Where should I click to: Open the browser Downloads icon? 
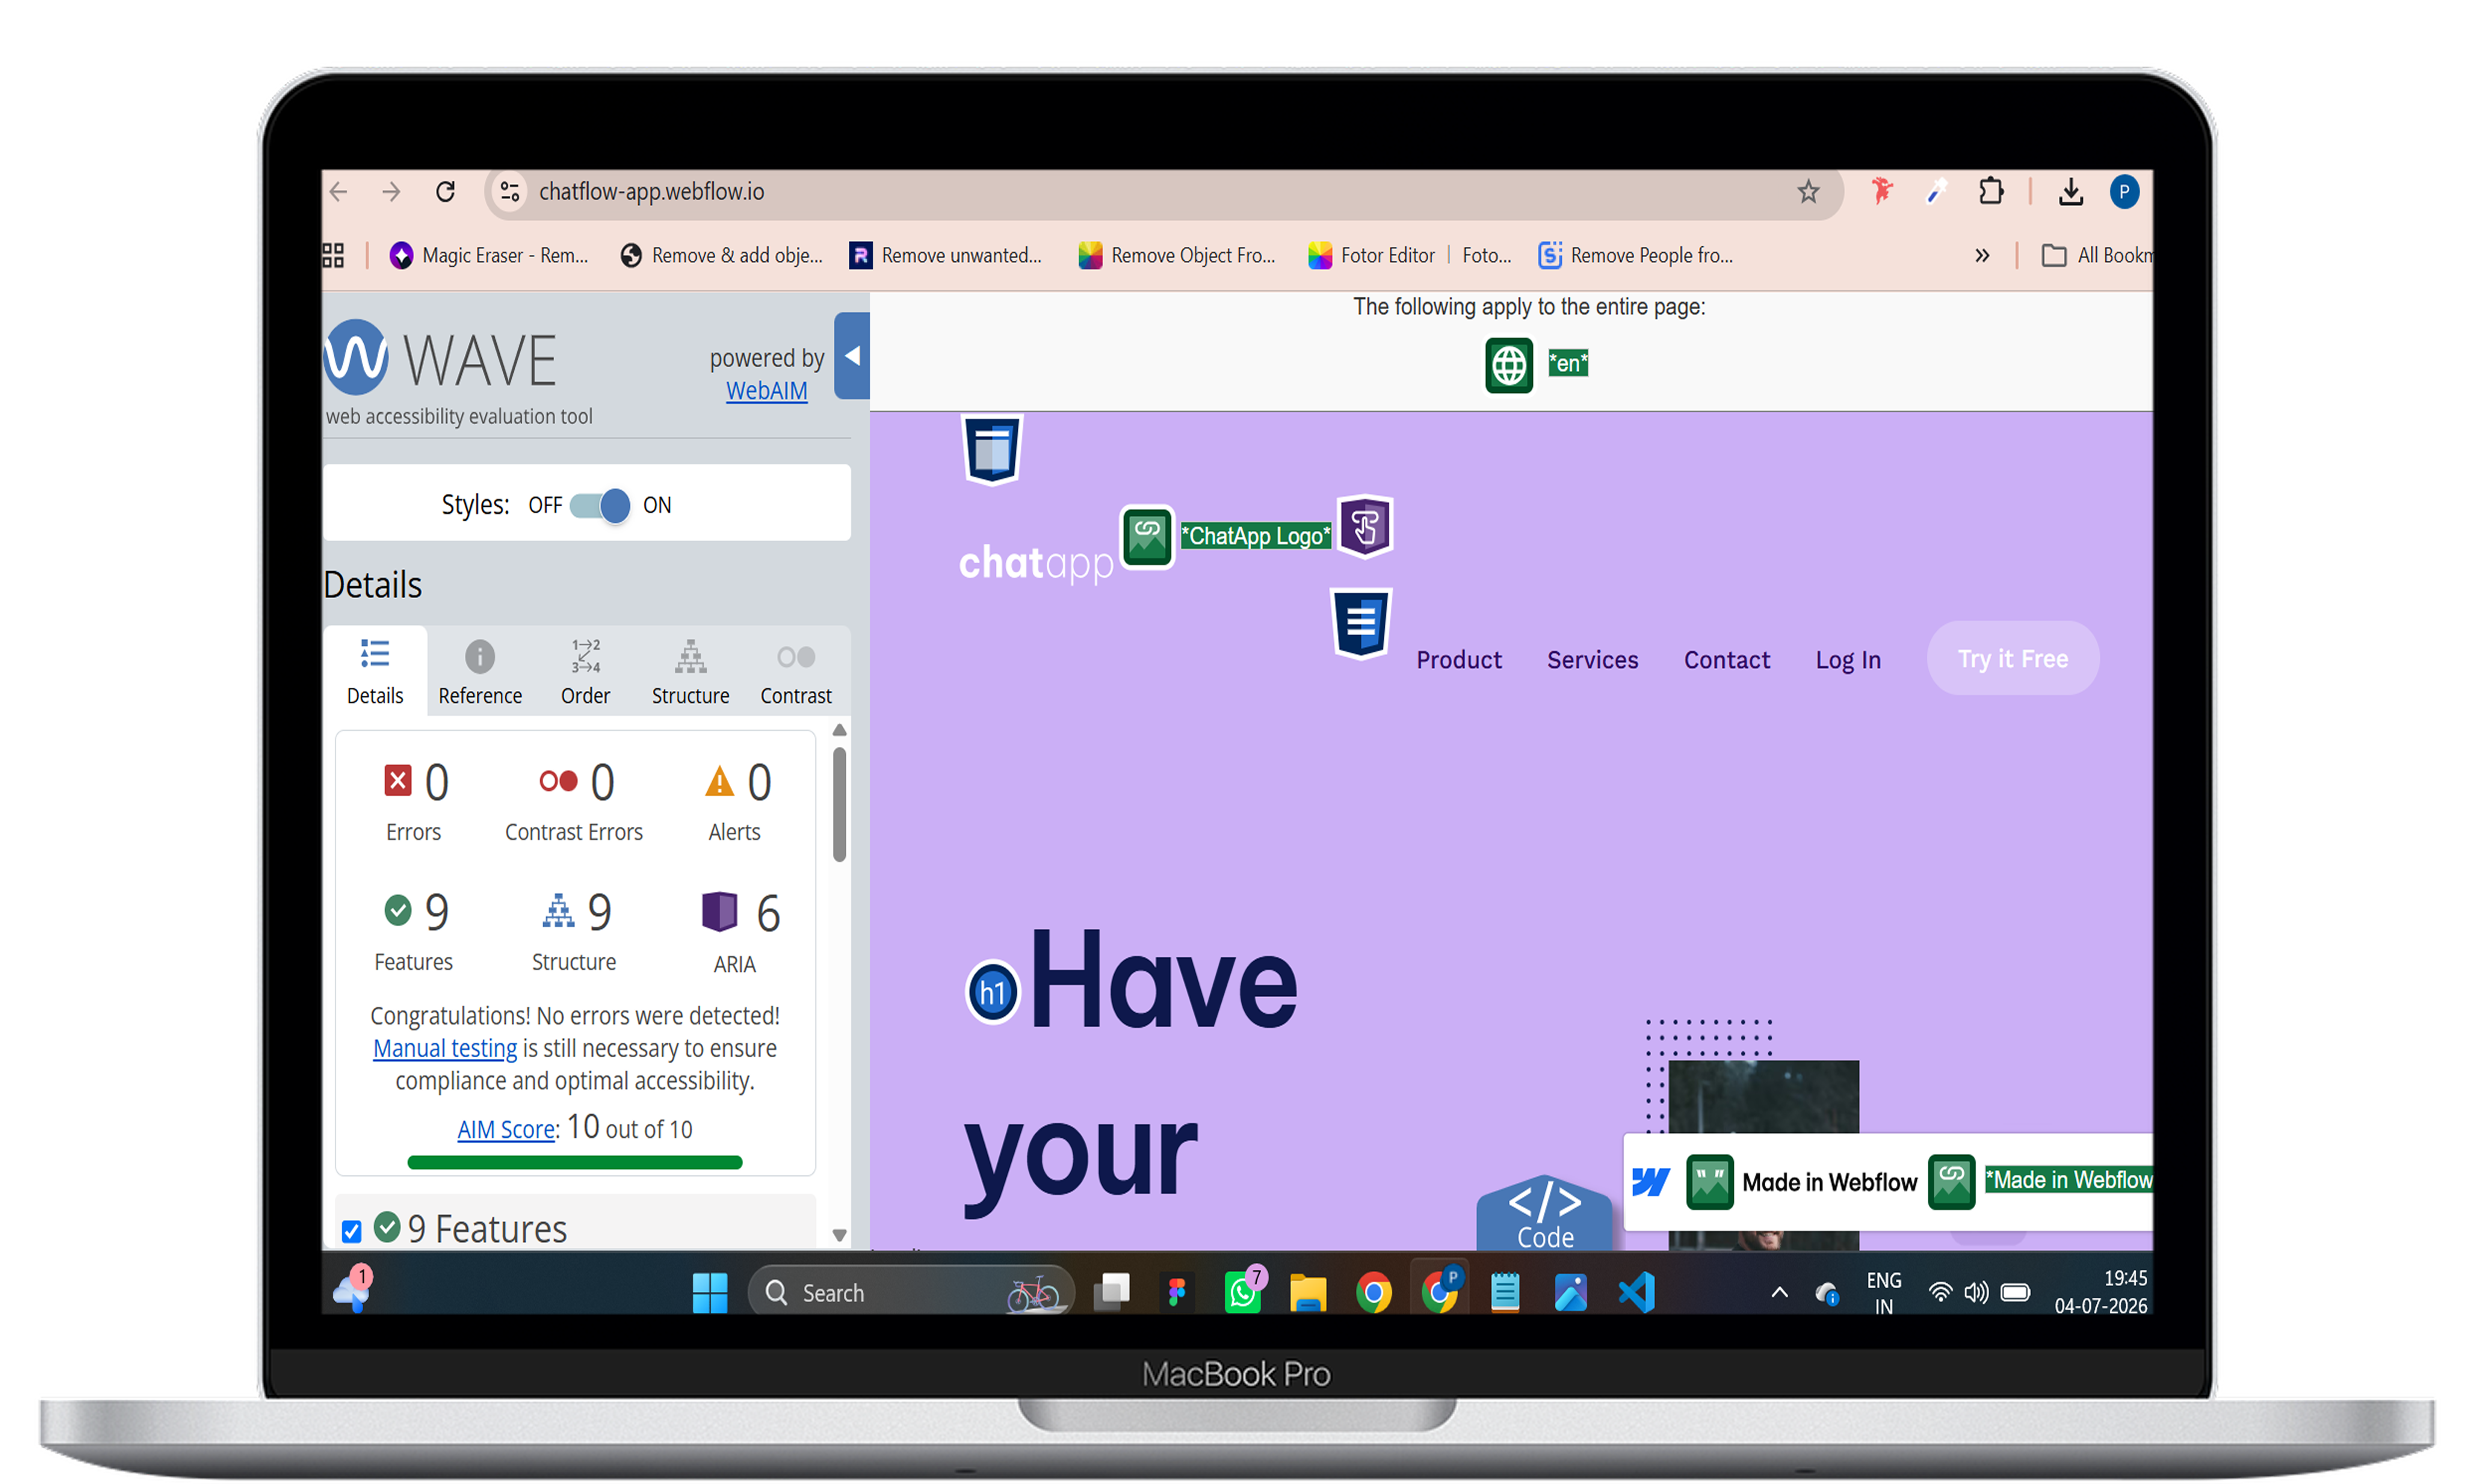2071,191
